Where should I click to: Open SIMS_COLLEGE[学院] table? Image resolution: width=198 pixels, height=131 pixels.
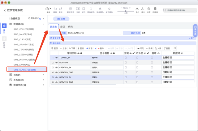click(x=24, y=29)
